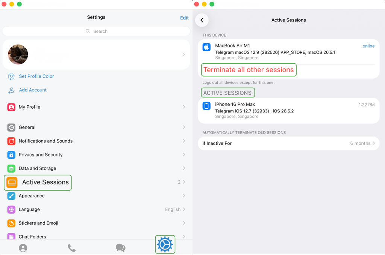This screenshot has height=255, width=385.
Task: Expand the Appearance row chevron
Action: 184,196
